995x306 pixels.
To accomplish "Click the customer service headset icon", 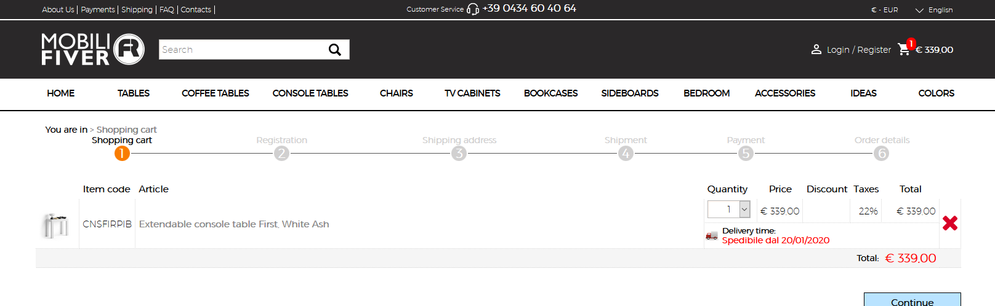I will pyautogui.click(x=473, y=9).
